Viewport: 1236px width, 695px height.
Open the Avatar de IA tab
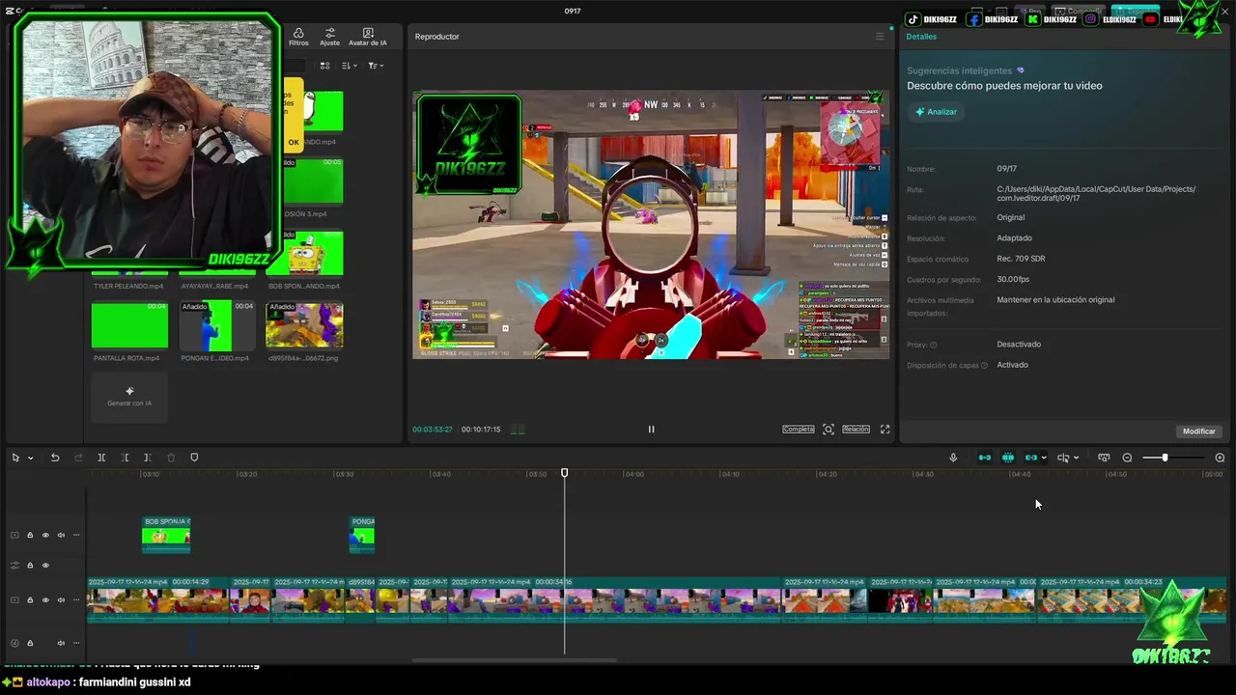click(367, 37)
